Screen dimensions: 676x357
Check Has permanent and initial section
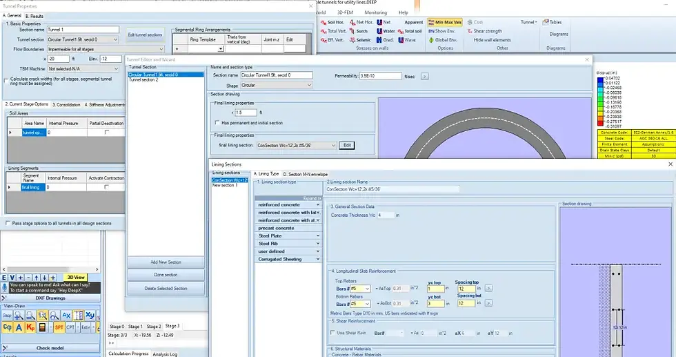click(x=217, y=123)
